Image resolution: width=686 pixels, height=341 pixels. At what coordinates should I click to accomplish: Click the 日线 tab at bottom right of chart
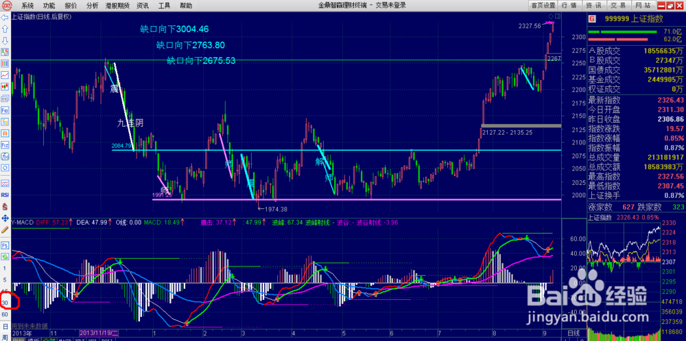point(573,333)
